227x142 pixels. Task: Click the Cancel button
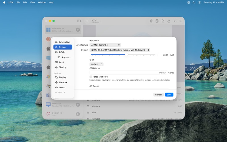coord(158,95)
